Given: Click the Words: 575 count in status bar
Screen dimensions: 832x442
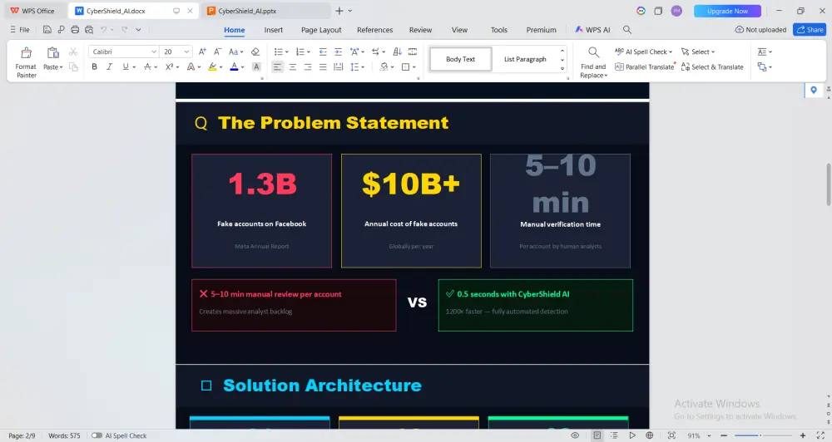Looking at the screenshot, I should click(x=64, y=435).
